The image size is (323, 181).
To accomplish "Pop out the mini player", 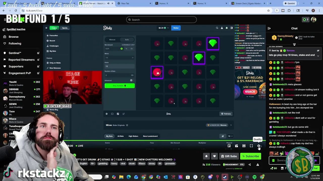I will pyautogui.click(x=229, y=146).
